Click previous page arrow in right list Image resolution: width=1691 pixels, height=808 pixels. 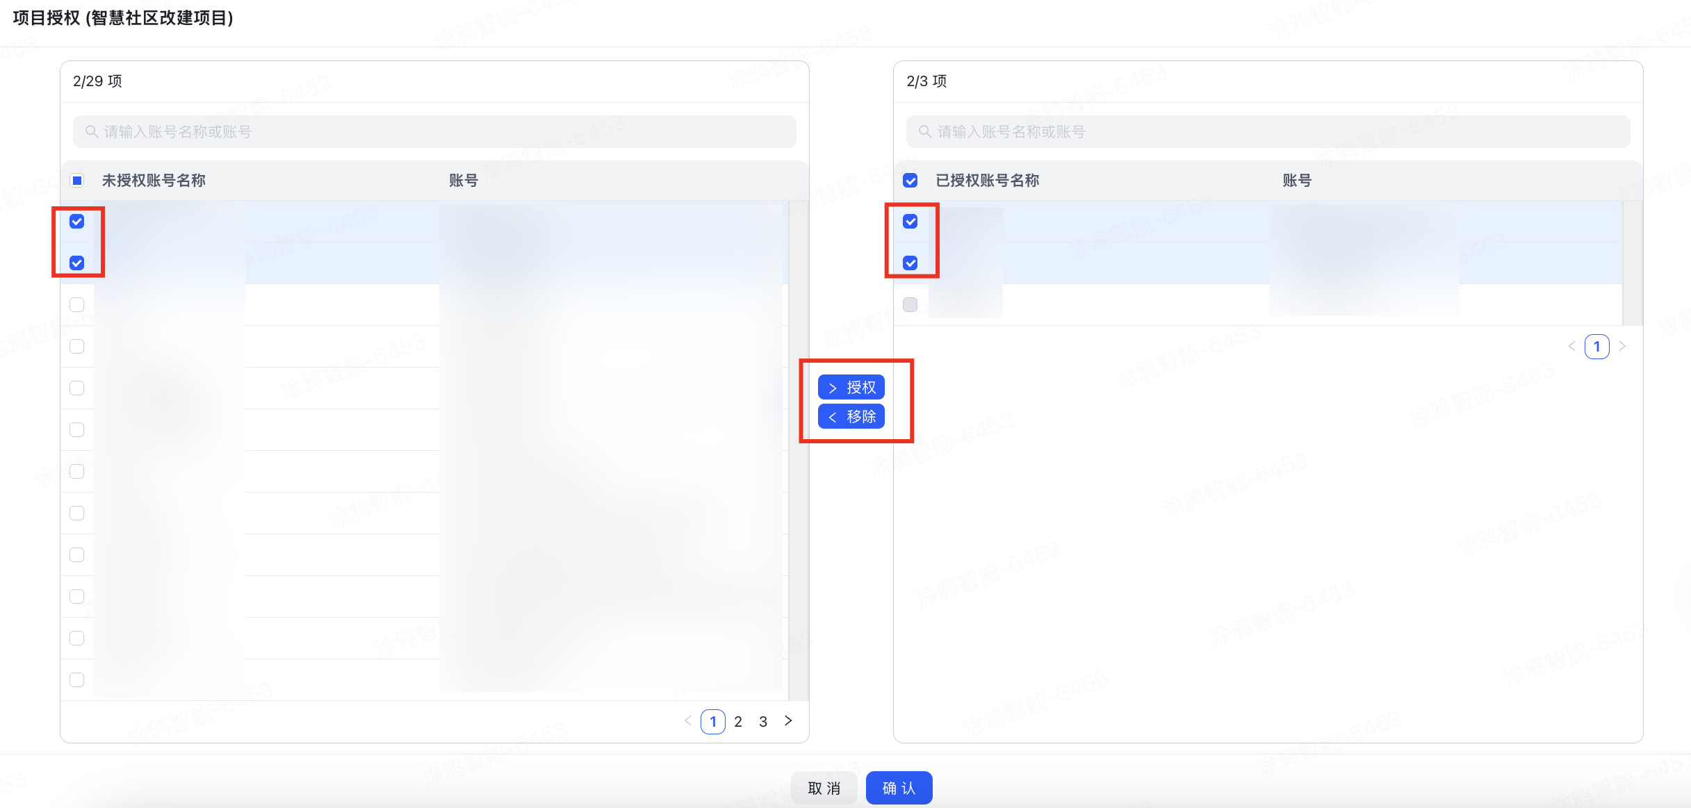[1571, 346]
